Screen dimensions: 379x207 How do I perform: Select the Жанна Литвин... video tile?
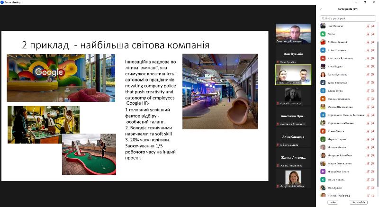click(x=293, y=158)
